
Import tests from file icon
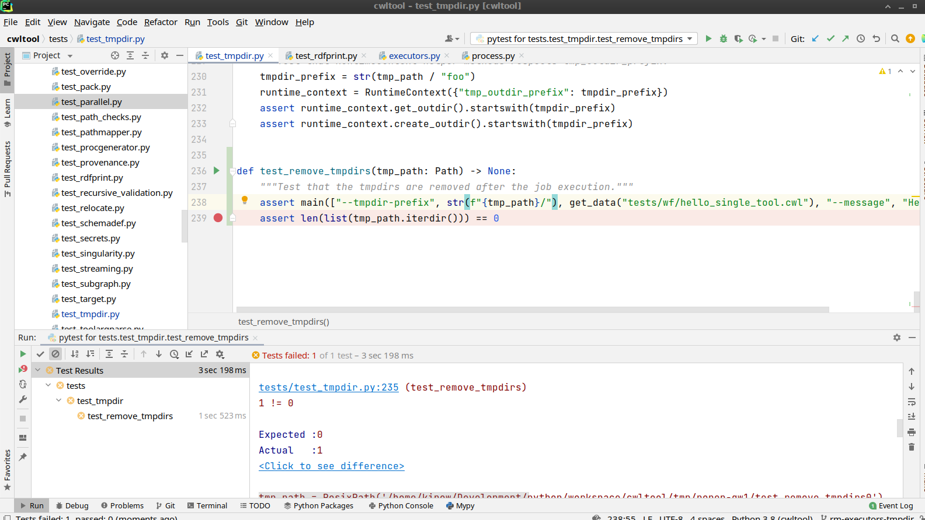189,354
